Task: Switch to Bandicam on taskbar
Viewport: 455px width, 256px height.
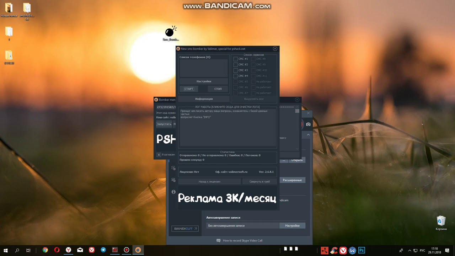Action: click(126, 250)
